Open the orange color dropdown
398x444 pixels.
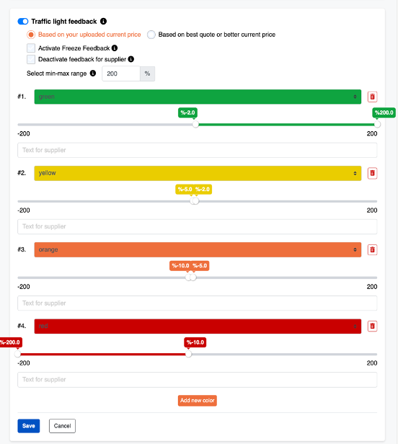point(198,249)
